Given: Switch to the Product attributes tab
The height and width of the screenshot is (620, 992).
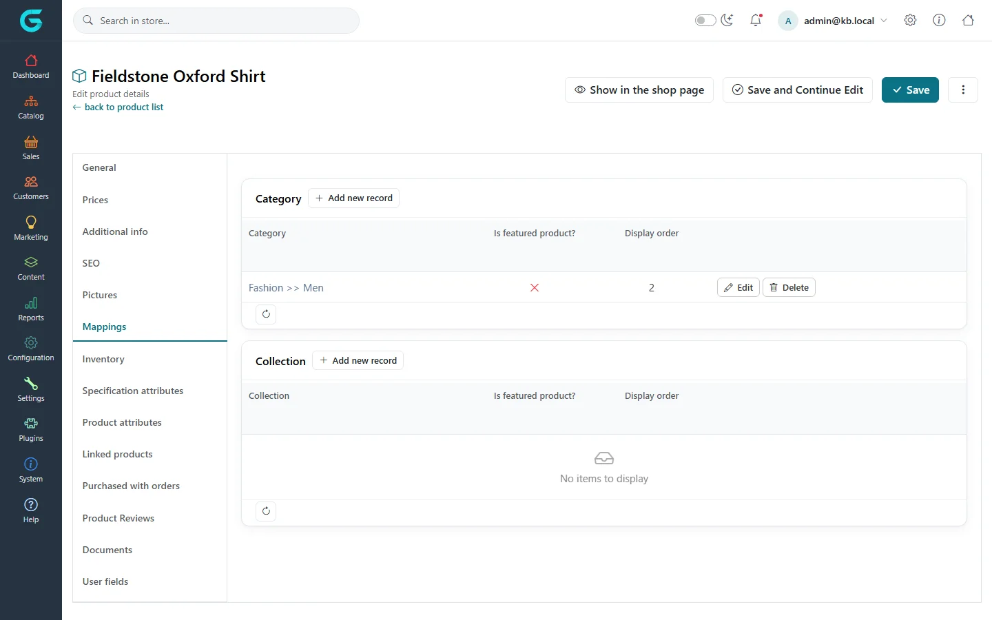Looking at the screenshot, I should (150, 422).
